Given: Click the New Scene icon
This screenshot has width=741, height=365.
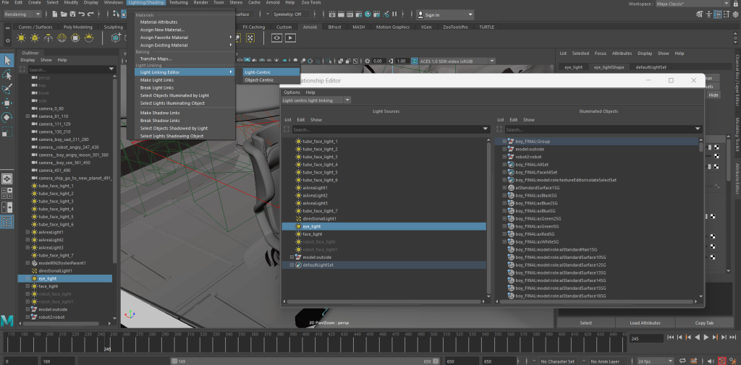Looking at the screenshot, I should coord(55,14).
